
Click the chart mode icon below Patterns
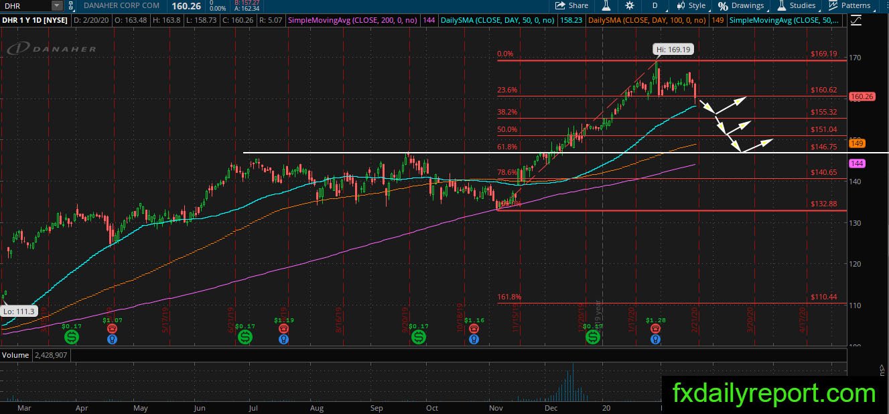[x=856, y=21]
